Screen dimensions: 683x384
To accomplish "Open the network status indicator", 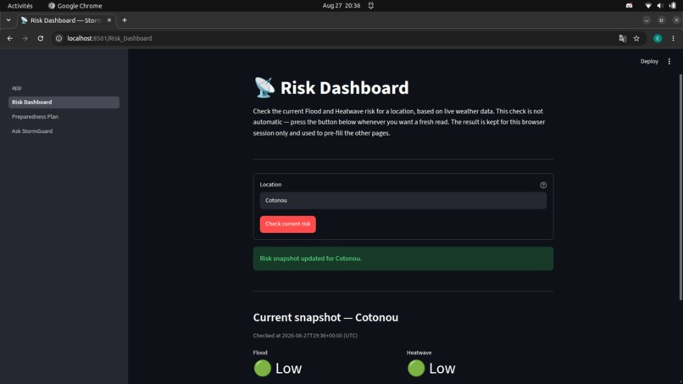I will [648, 6].
